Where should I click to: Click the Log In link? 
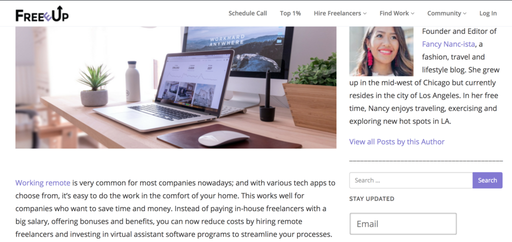[488, 13]
